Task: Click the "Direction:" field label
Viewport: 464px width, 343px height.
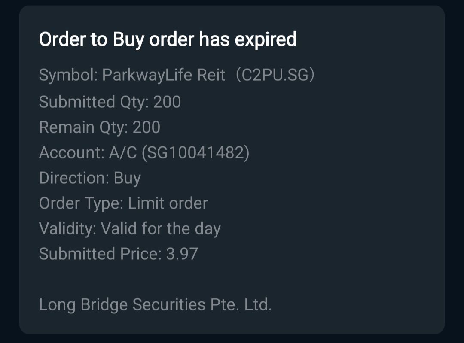Action: (x=74, y=178)
